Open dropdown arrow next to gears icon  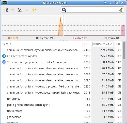click(13, 10)
